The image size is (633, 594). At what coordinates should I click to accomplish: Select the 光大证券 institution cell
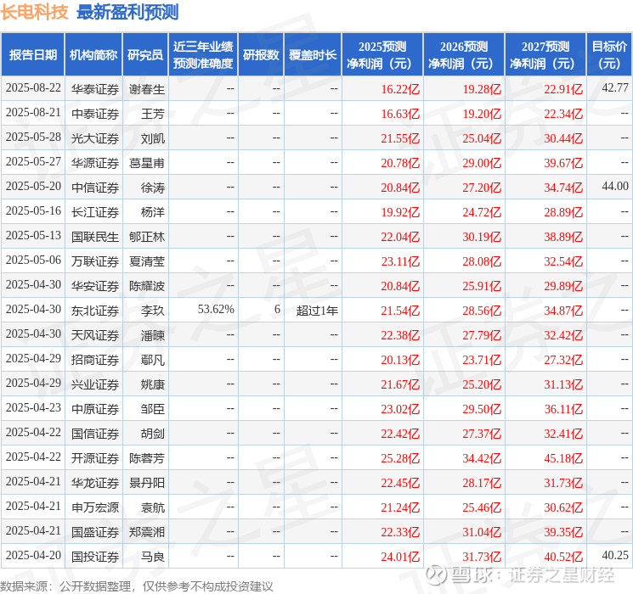pos(95,138)
